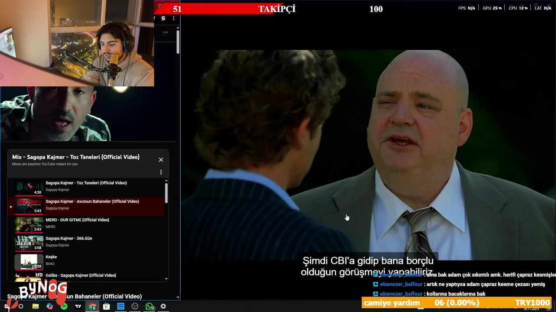The width and height of the screenshot is (556, 312).
Task: Open Spotify from the taskbar
Action: (64, 306)
